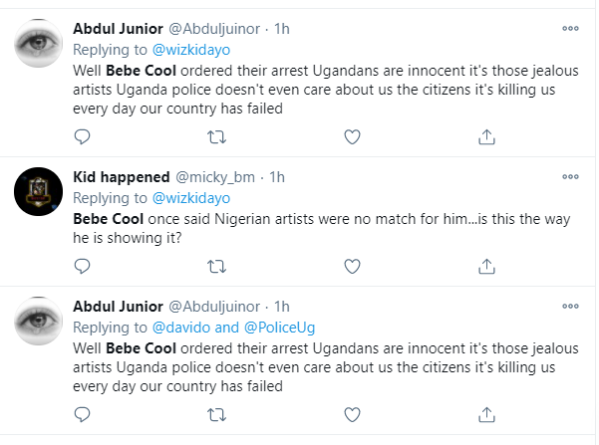The image size is (599, 445).
Task: Reply to the last Abdul Junior tweet
Action: pos(83,413)
